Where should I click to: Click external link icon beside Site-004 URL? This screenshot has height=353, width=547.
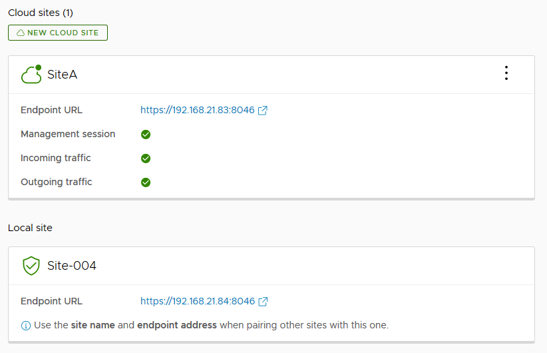[263, 302]
